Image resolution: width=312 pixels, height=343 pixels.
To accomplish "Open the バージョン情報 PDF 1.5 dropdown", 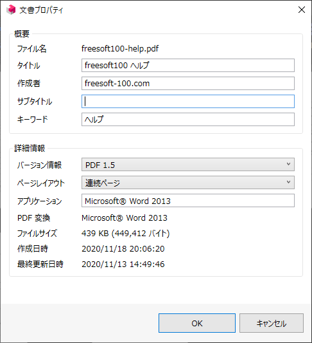I will pos(188,165).
